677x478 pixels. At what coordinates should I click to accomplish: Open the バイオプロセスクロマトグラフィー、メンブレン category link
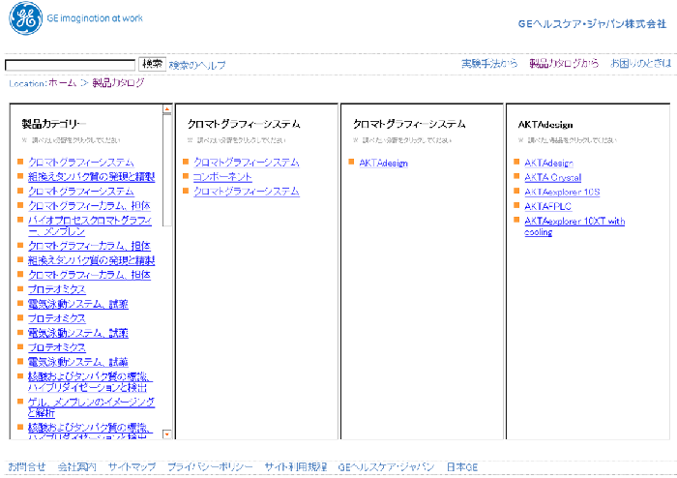pos(90,225)
